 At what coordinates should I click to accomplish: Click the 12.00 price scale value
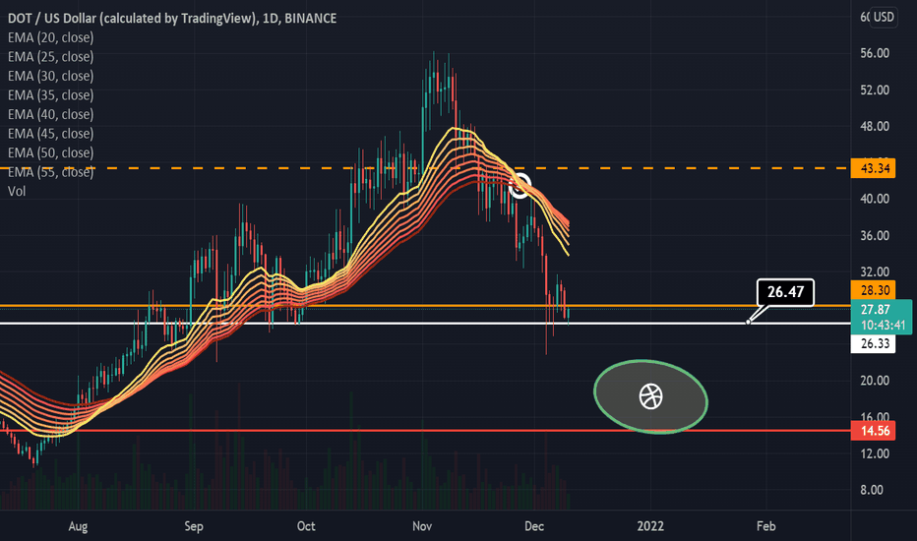875,453
